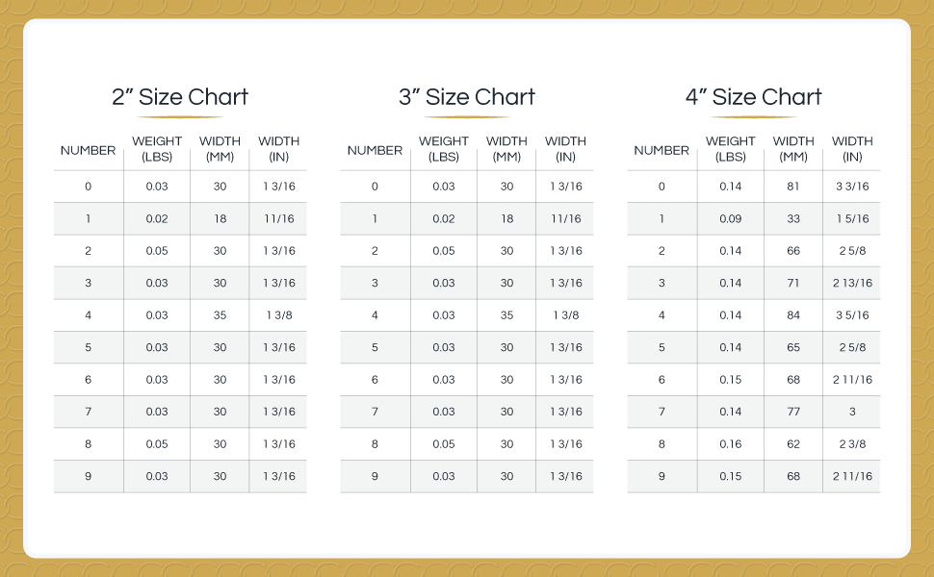This screenshot has width=934, height=577.
Task: Click WIDTH (MM) header in 4″ chart
Action: click(x=793, y=149)
